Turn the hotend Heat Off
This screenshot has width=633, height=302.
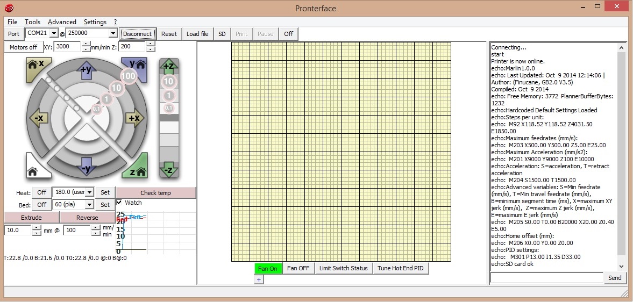[41, 192]
